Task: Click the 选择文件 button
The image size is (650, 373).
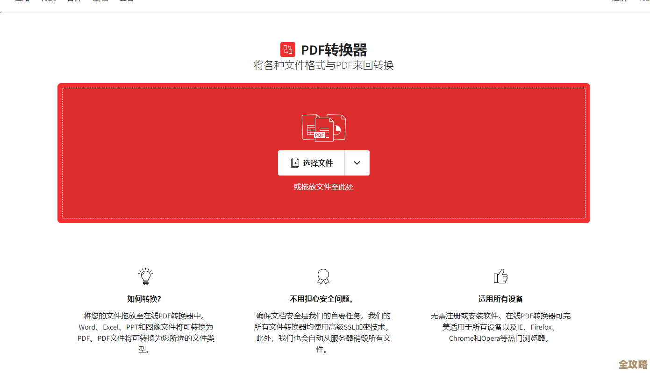Action: (317, 162)
